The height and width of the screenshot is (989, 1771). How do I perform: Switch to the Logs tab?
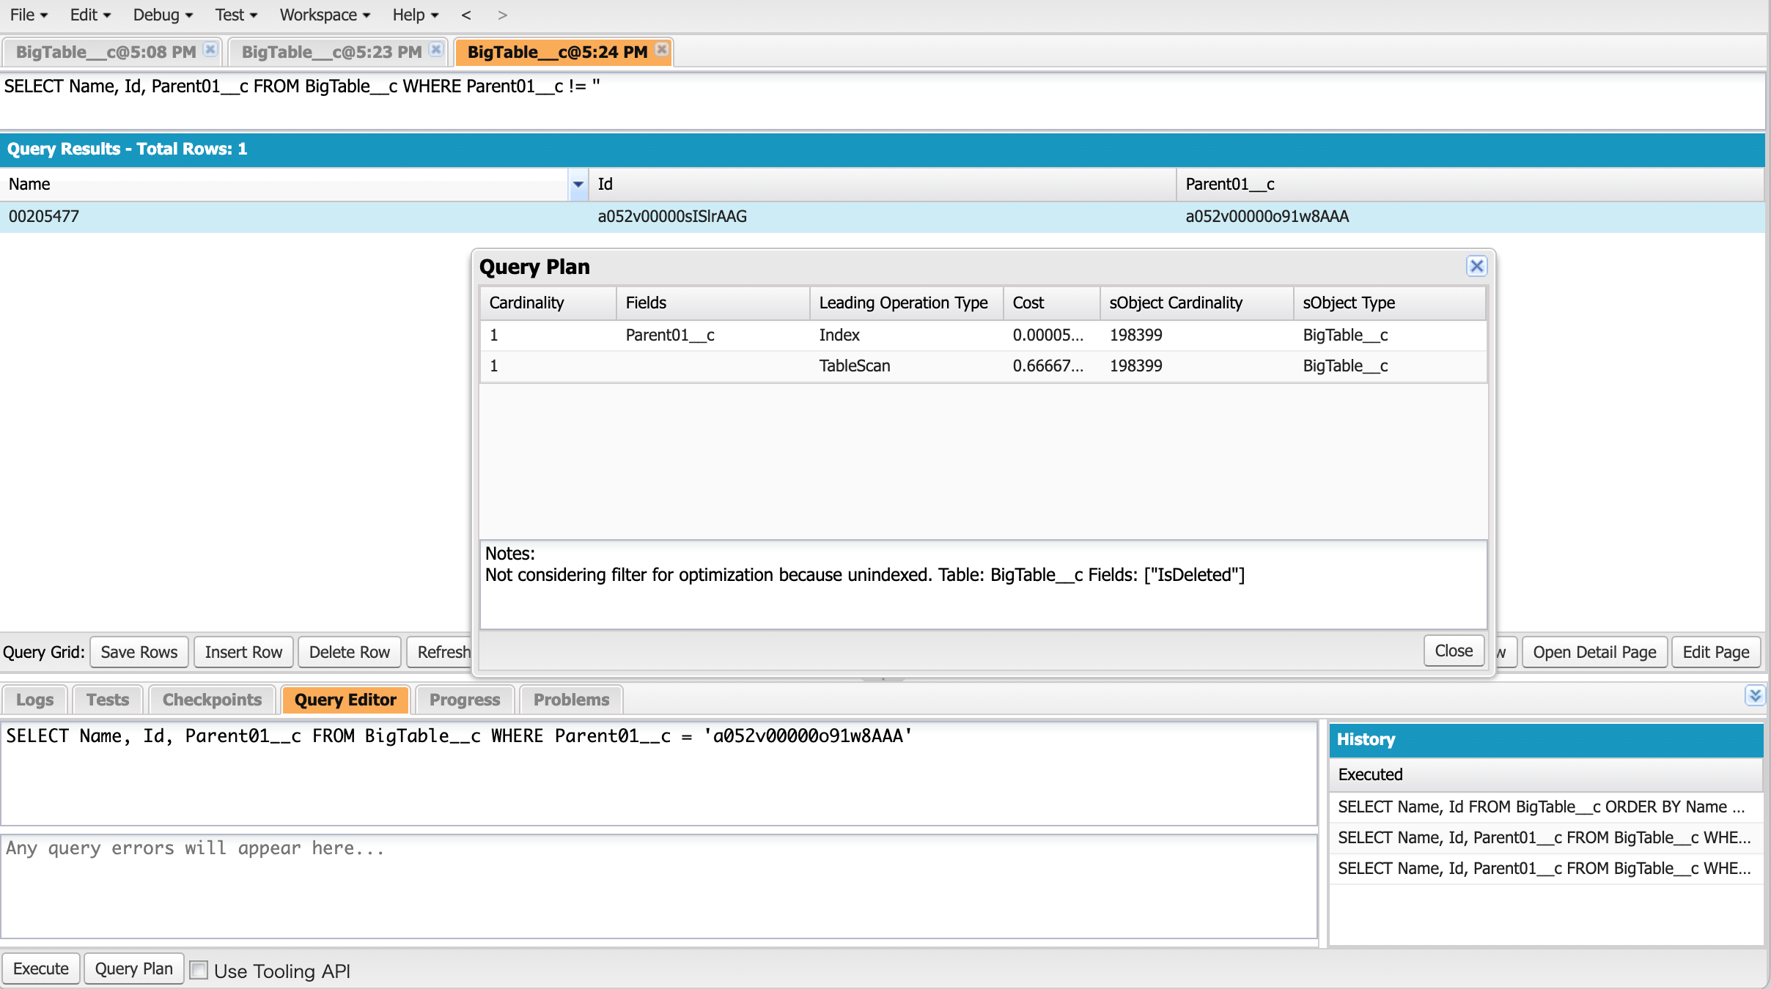click(34, 700)
